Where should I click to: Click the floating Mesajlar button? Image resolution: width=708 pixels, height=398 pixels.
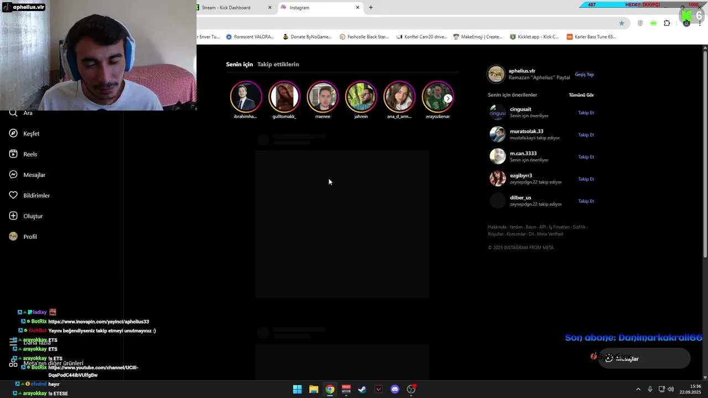644,358
